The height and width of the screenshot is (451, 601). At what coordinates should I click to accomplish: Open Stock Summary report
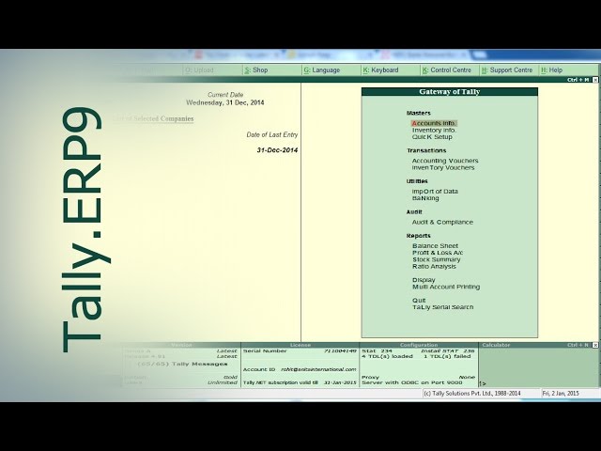point(437,259)
